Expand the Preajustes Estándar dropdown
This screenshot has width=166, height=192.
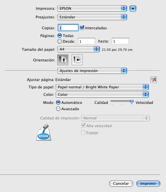point(92,17)
